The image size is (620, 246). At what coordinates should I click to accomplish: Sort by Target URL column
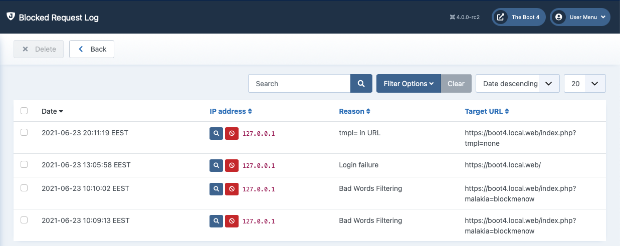click(x=487, y=111)
